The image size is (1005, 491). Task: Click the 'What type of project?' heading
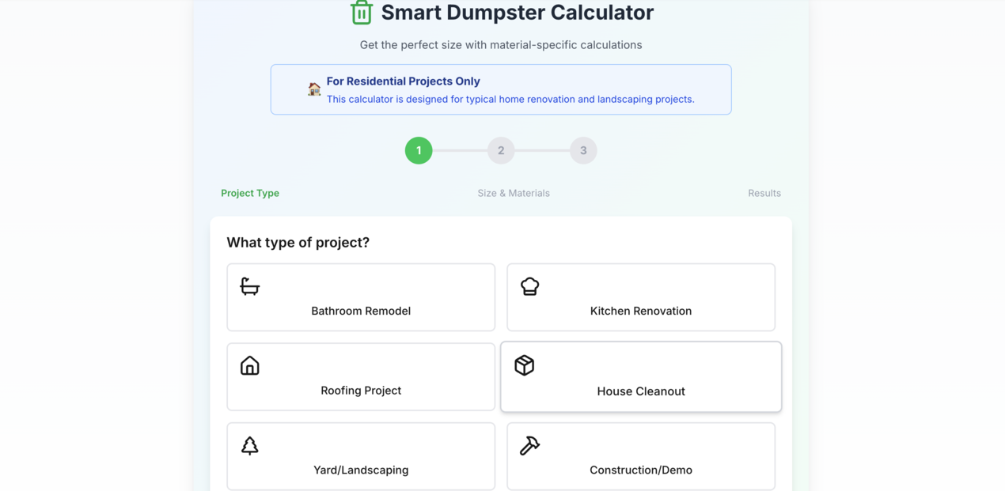pos(298,243)
